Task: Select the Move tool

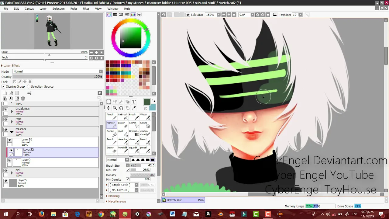Action: coord(108,108)
